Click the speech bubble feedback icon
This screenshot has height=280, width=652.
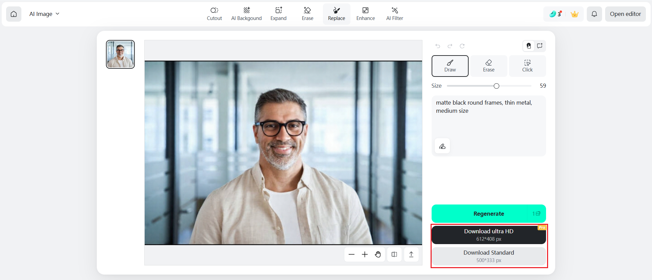click(x=540, y=46)
